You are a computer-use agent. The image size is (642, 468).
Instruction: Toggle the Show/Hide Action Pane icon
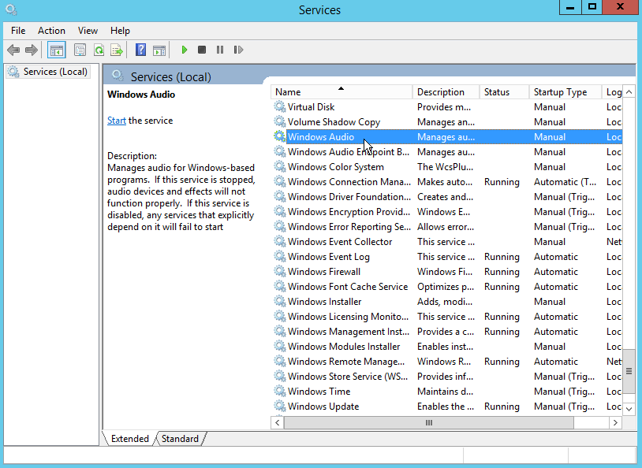click(x=159, y=50)
